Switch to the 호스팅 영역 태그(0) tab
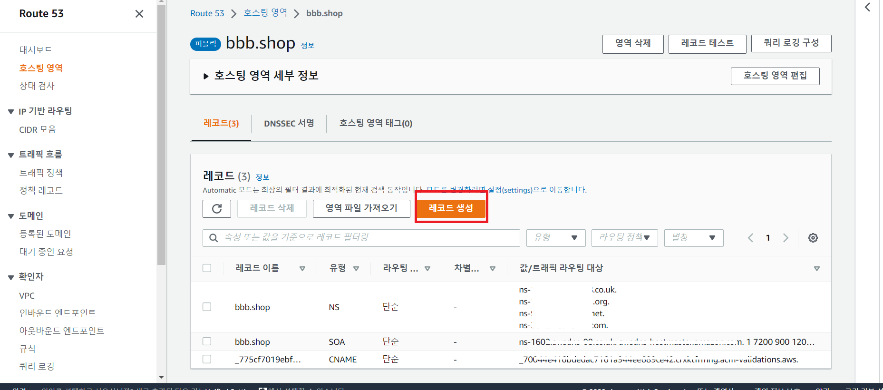Viewport: 883px width, 390px height. pos(376,123)
